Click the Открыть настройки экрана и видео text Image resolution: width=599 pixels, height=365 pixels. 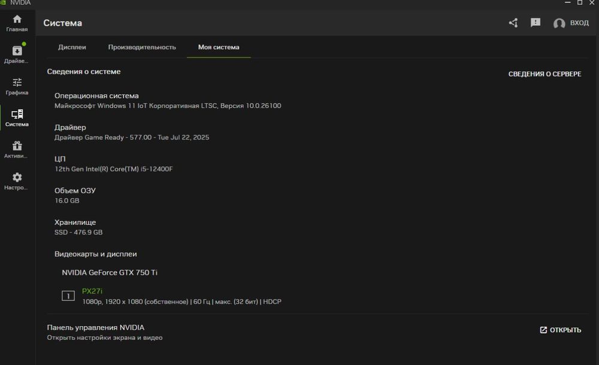click(x=105, y=337)
